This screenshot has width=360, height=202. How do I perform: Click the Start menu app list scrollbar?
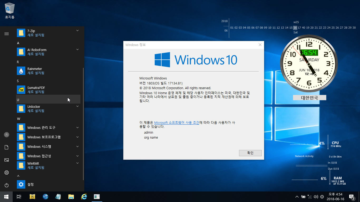pos(83,124)
